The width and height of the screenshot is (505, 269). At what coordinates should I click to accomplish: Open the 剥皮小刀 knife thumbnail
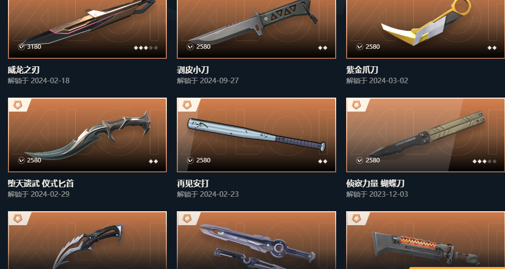[256, 29]
